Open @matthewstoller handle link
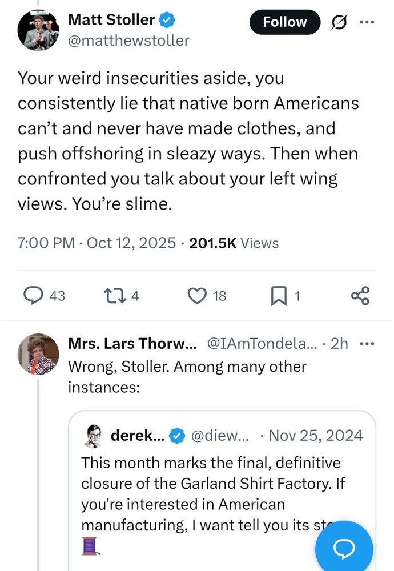Viewport: 394px width, 571px height. 128,41
